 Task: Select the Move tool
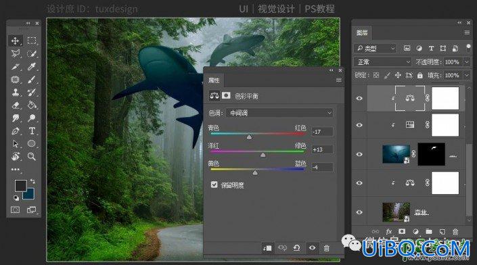(x=15, y=41)
